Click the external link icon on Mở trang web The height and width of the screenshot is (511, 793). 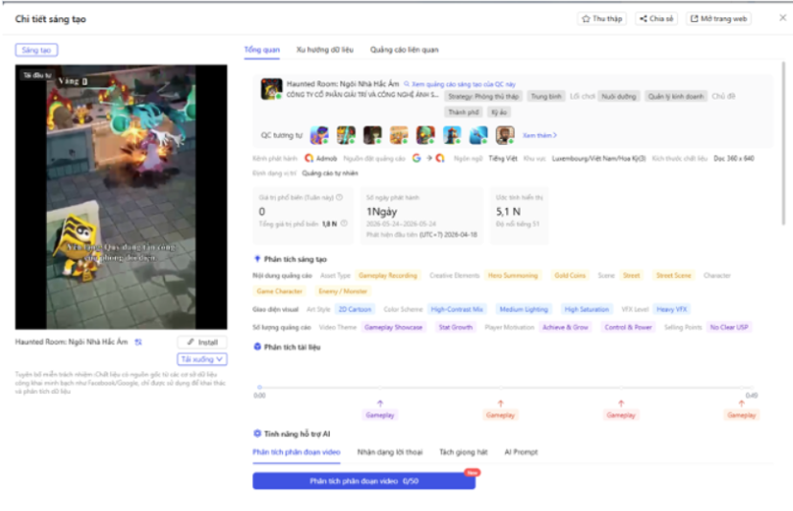(x=694, y=19)
